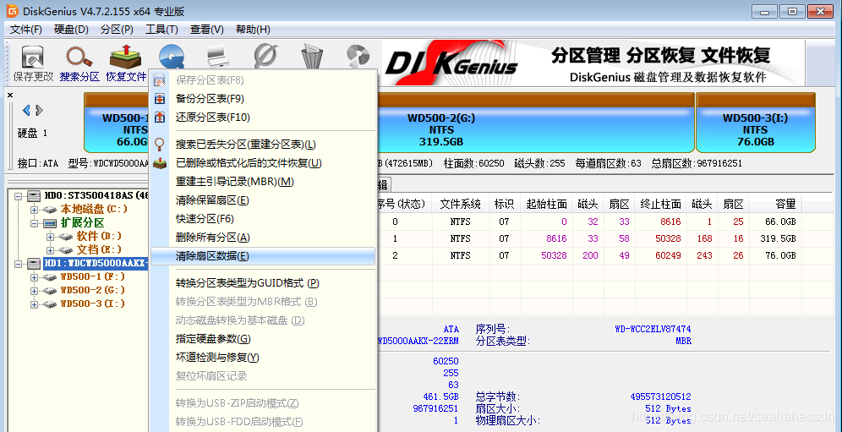Expand the 文档 (E:) tree node
Image resolution: width=842 pixels, height=432 pixels.
[51, 250]
